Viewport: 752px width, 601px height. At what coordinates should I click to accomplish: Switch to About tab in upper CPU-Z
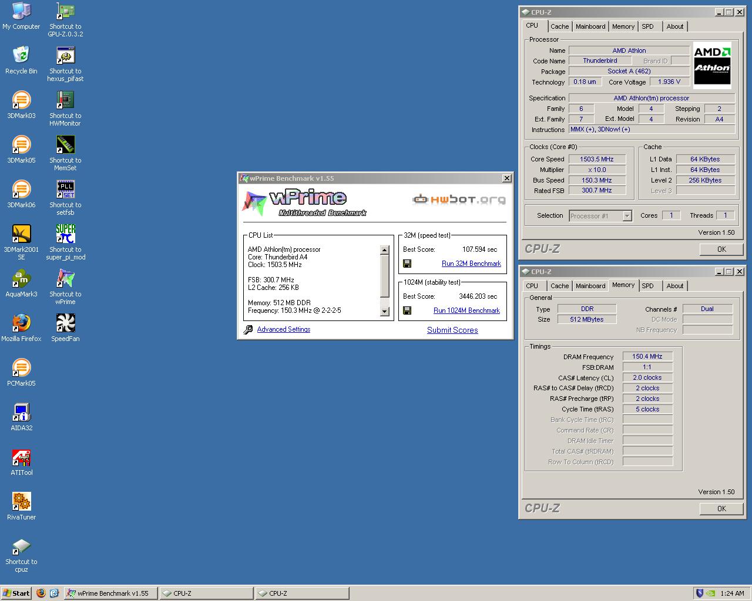[x=675, y=26]
